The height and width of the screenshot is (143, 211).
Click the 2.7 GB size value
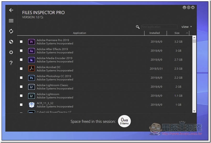(x=178, y=60)
